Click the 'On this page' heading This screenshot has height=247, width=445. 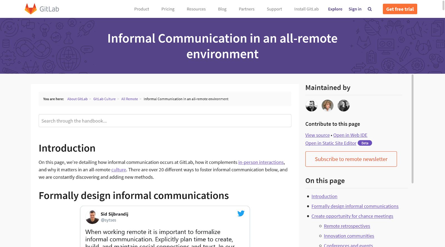coord(325,181)
